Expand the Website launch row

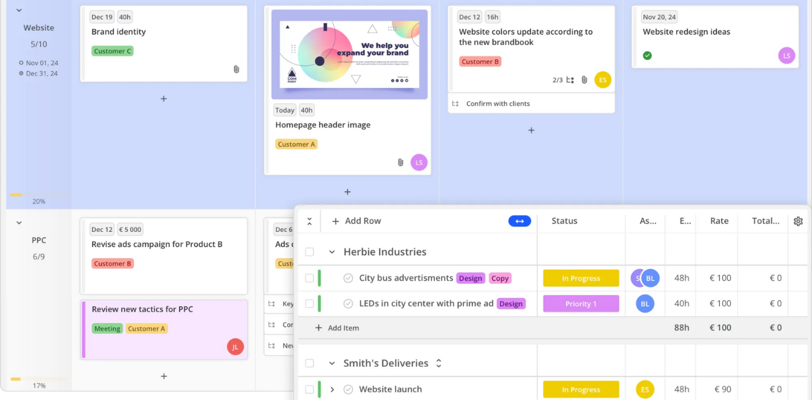pos(332,390)
